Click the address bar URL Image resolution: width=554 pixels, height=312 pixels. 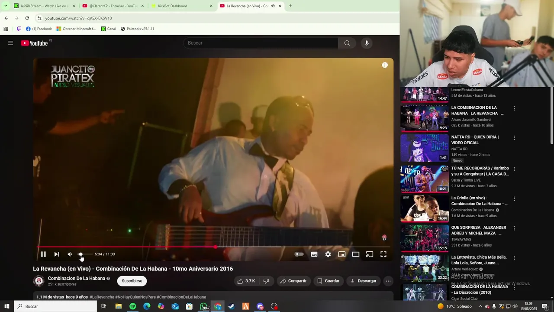point(78,18)
